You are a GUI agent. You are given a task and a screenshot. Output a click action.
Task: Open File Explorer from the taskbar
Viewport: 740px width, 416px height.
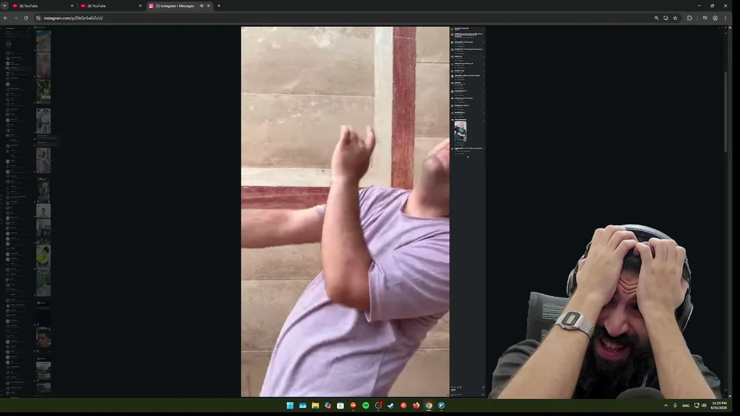click(315, 406)
